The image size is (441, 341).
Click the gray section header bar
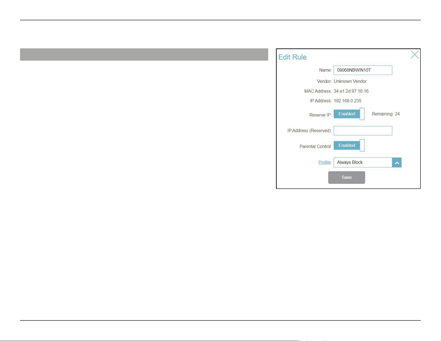(x=144, y=54)
